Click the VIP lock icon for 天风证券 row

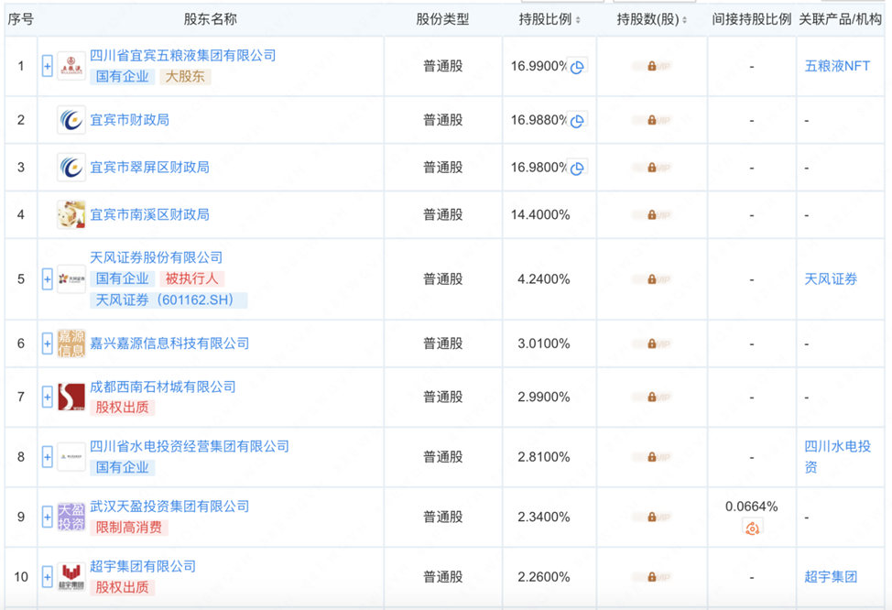pyautogui.click(x=652, y=279)
